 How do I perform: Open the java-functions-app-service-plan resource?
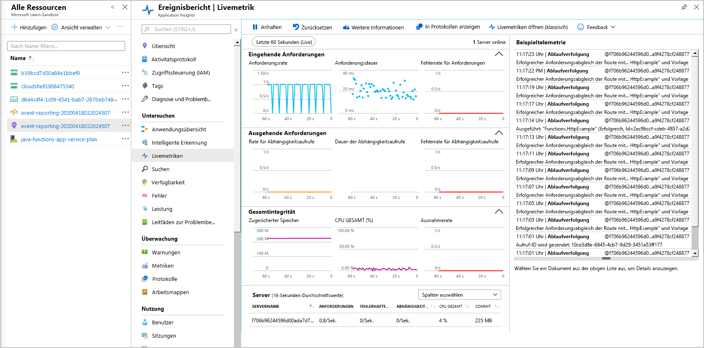pyautogui.click(x=59, y=139)
